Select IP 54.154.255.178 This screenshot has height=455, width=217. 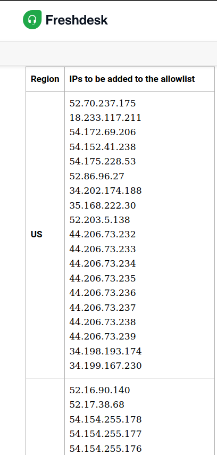click(x=105, y=419)
